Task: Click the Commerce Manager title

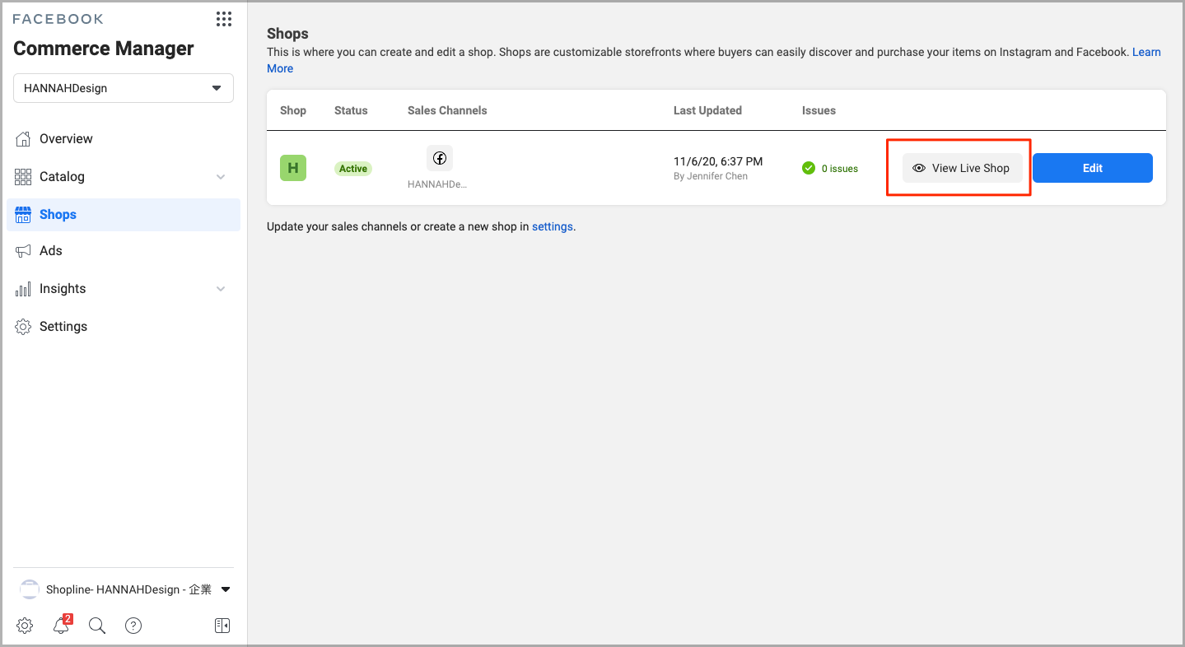Action: [104, 49]
